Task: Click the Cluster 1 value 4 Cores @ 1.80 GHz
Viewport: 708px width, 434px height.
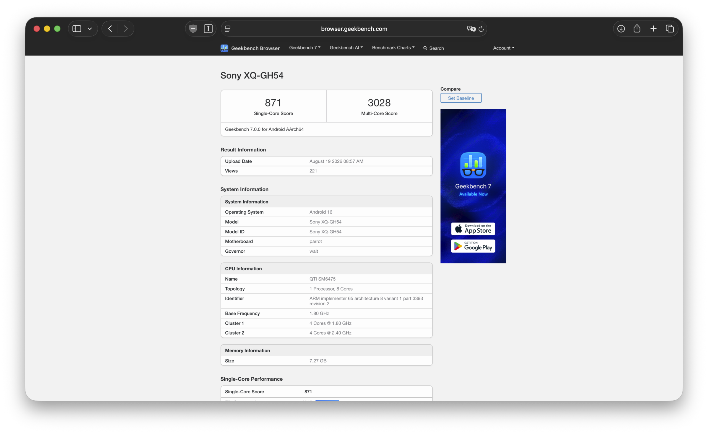Action: pos(330,323)
